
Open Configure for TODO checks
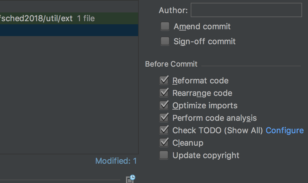pyautogui.click(x=285, y=130)
